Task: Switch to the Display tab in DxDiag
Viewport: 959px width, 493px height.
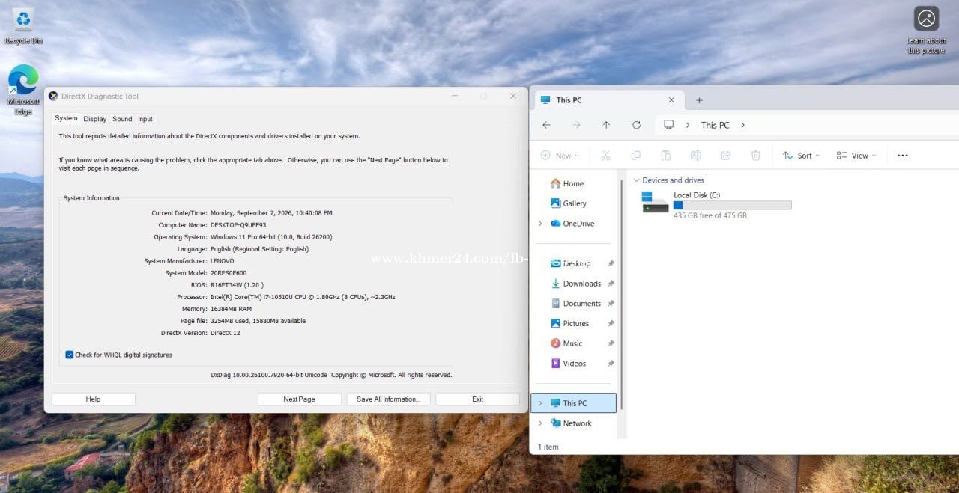Action: tap(95, 119)
